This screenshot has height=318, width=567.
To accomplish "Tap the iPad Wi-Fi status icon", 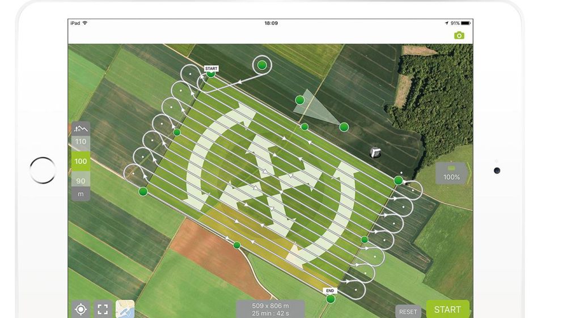I will [85, 23].
